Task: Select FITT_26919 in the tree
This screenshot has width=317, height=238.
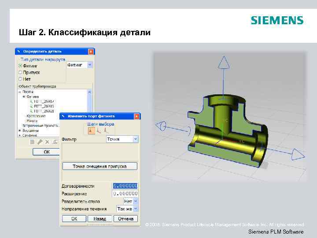Action: tap(44, 106)
